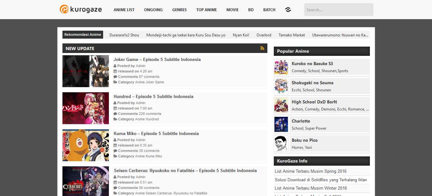Open Seisen Cerberus post thumbnail

[x=86, y=181]
